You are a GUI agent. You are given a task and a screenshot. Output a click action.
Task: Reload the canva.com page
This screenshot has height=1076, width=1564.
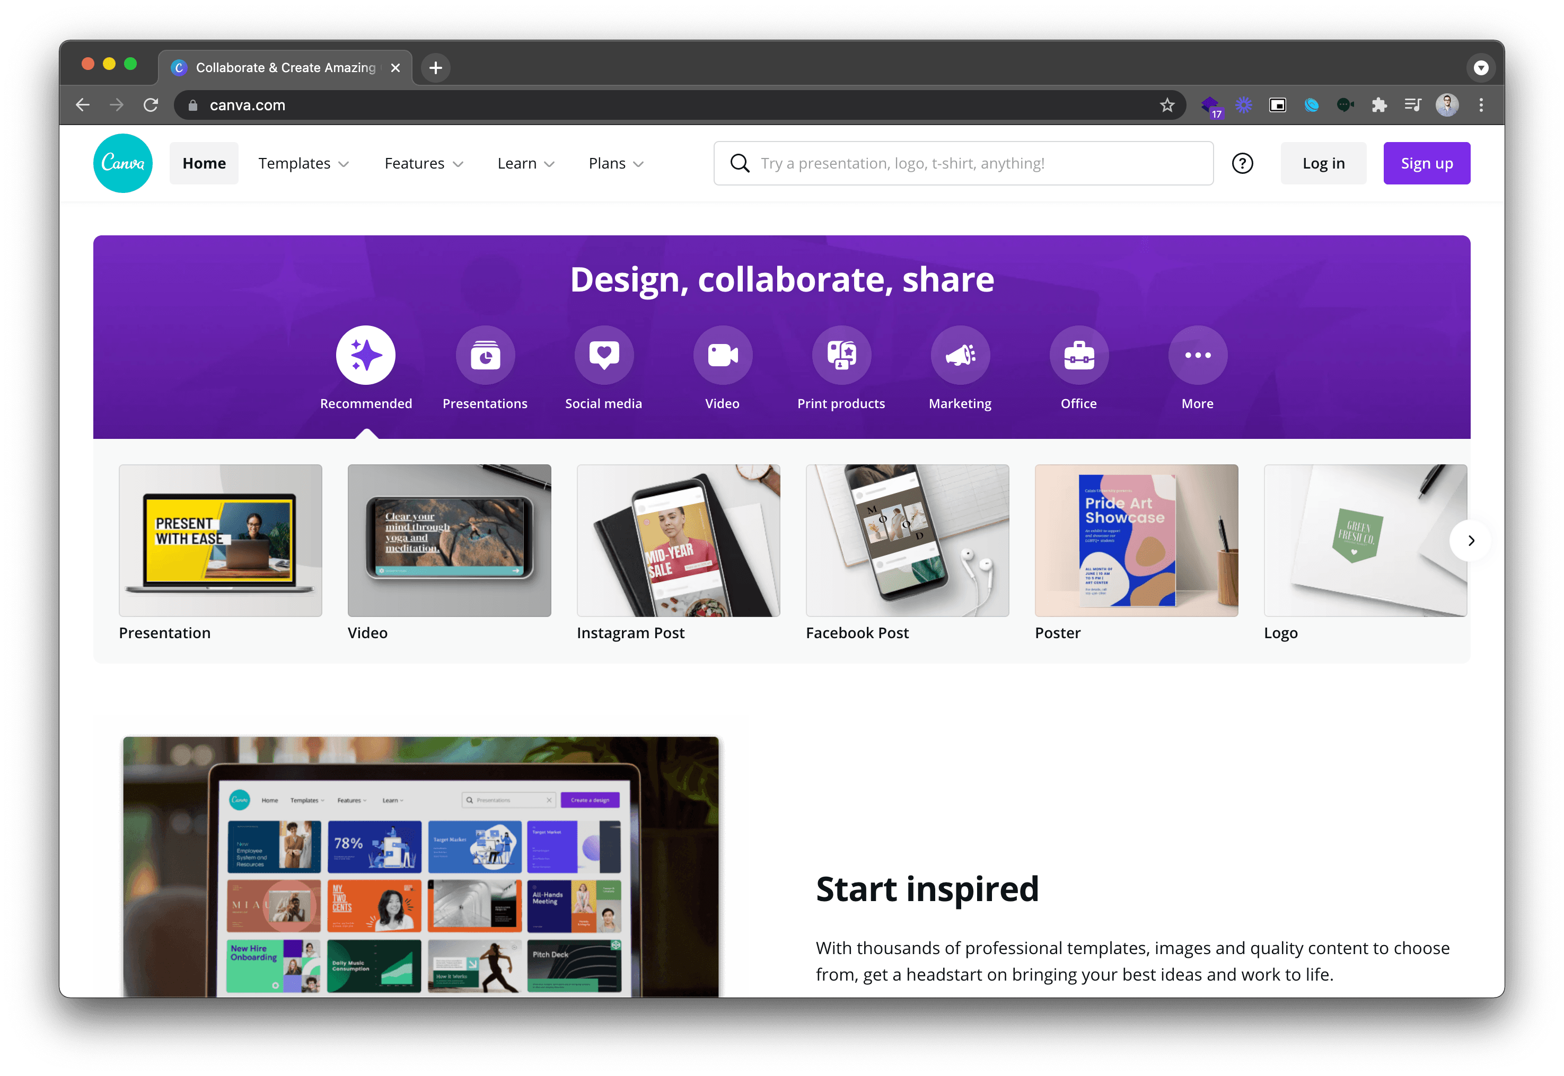tap(151, 105)
